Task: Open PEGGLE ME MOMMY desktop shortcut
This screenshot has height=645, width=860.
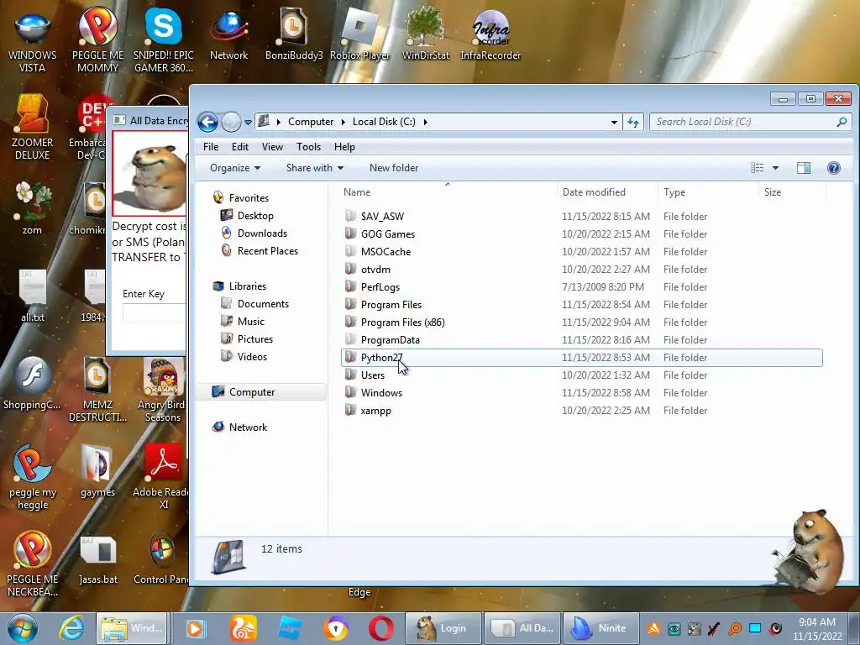Action: coord(97,39)
